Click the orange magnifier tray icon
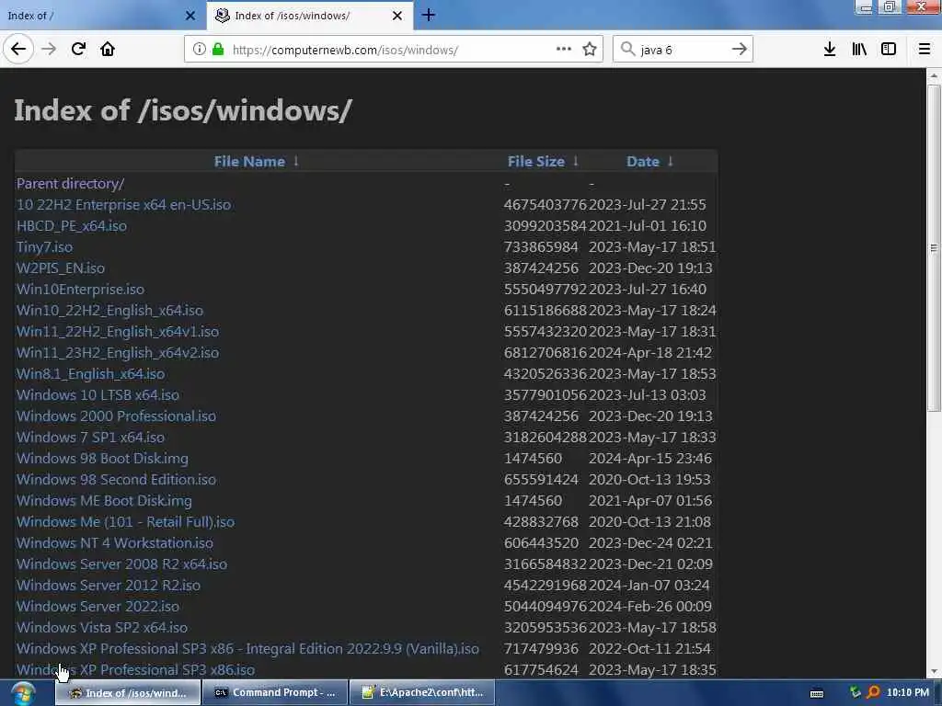This screenshot has height=706, width=942. click(x=873, y=693)
